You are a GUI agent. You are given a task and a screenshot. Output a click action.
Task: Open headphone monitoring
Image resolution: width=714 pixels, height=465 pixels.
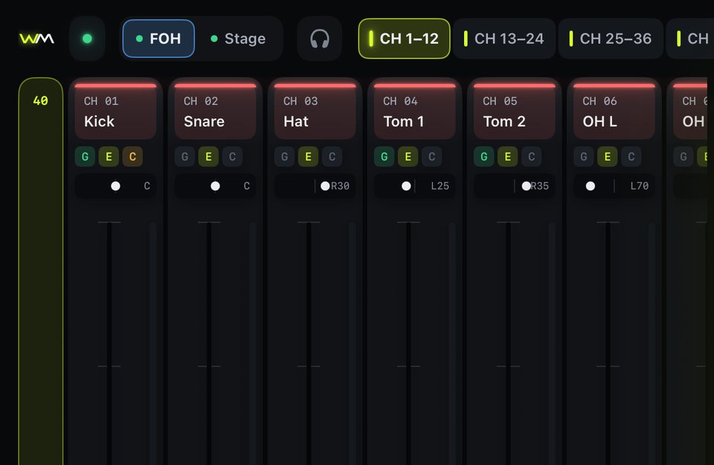320,39
